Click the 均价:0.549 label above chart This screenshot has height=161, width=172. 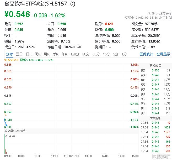point(11,60)
